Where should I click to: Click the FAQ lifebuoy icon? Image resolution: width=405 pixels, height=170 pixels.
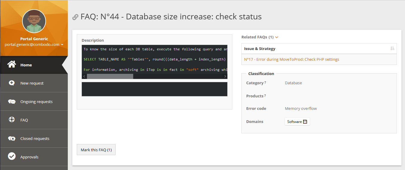click(x=12, y=120)
